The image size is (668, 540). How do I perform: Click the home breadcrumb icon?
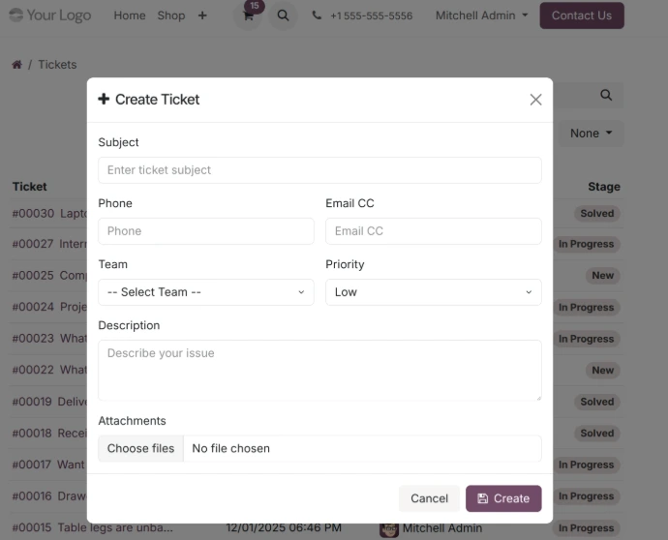point(16,65)
